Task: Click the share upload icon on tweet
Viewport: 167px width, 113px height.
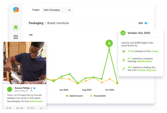Action: pyautogui.click(x=41, y=108)
